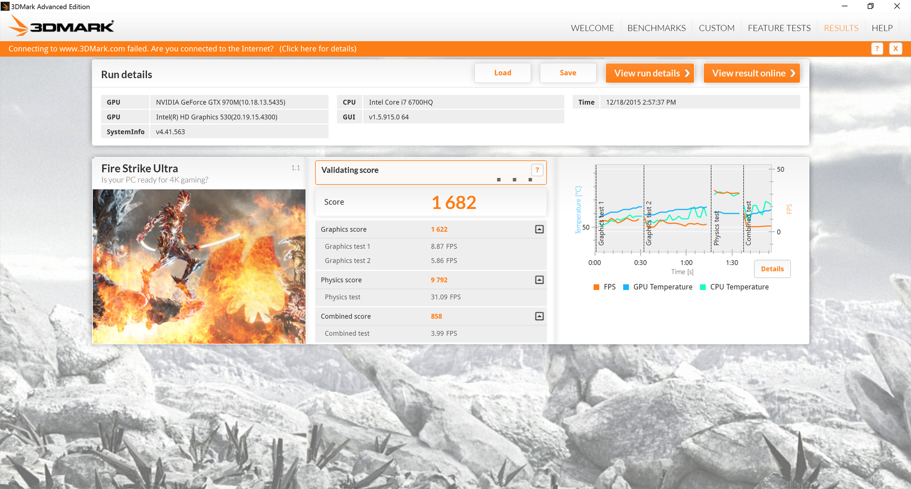
Task: Click the 'Click here for details' link
Action: click(x=318, y=49)
